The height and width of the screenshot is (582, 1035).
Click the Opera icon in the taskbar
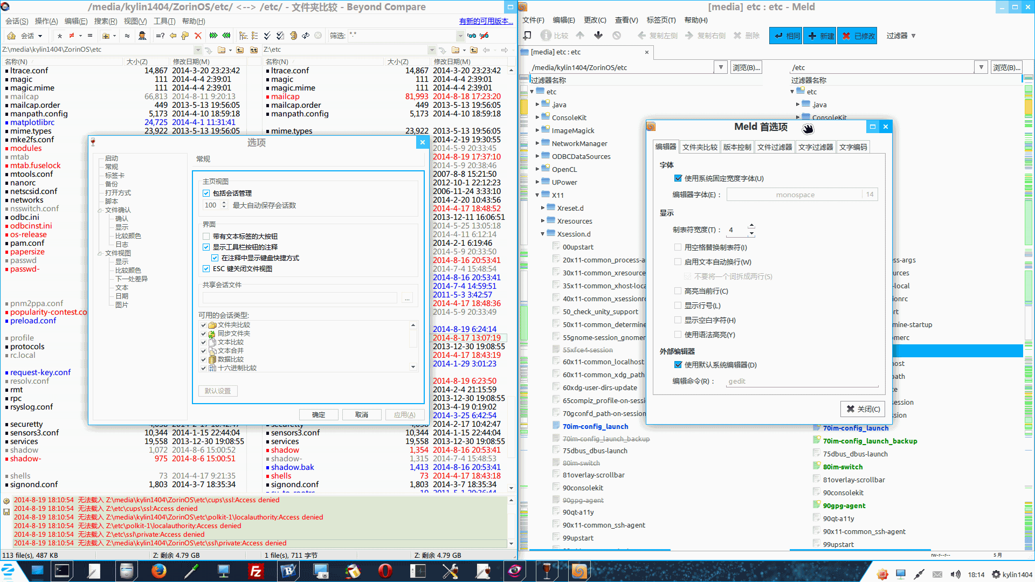tap(385, 571)
